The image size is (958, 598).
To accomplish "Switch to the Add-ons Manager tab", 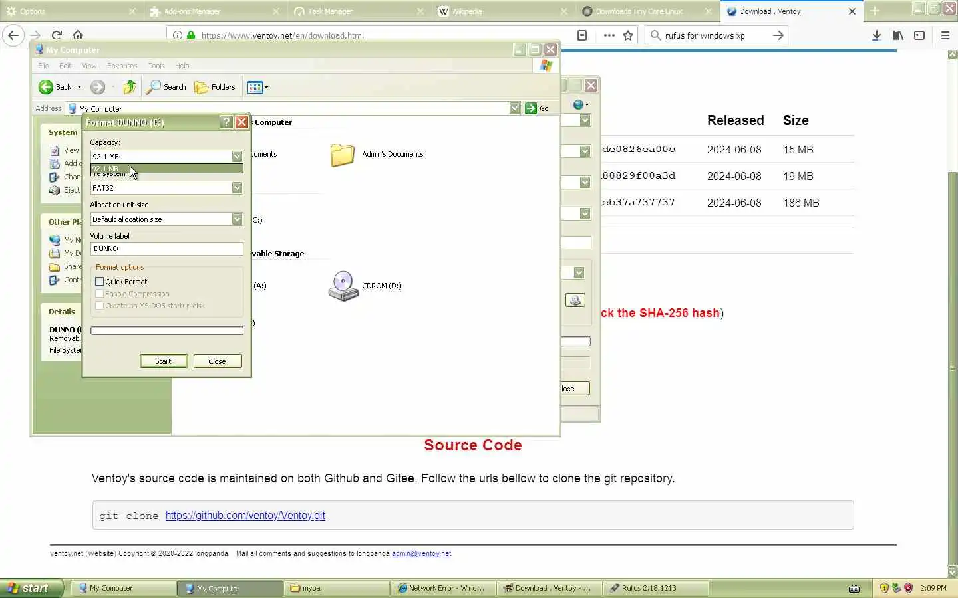I will [x=214, y=11].
